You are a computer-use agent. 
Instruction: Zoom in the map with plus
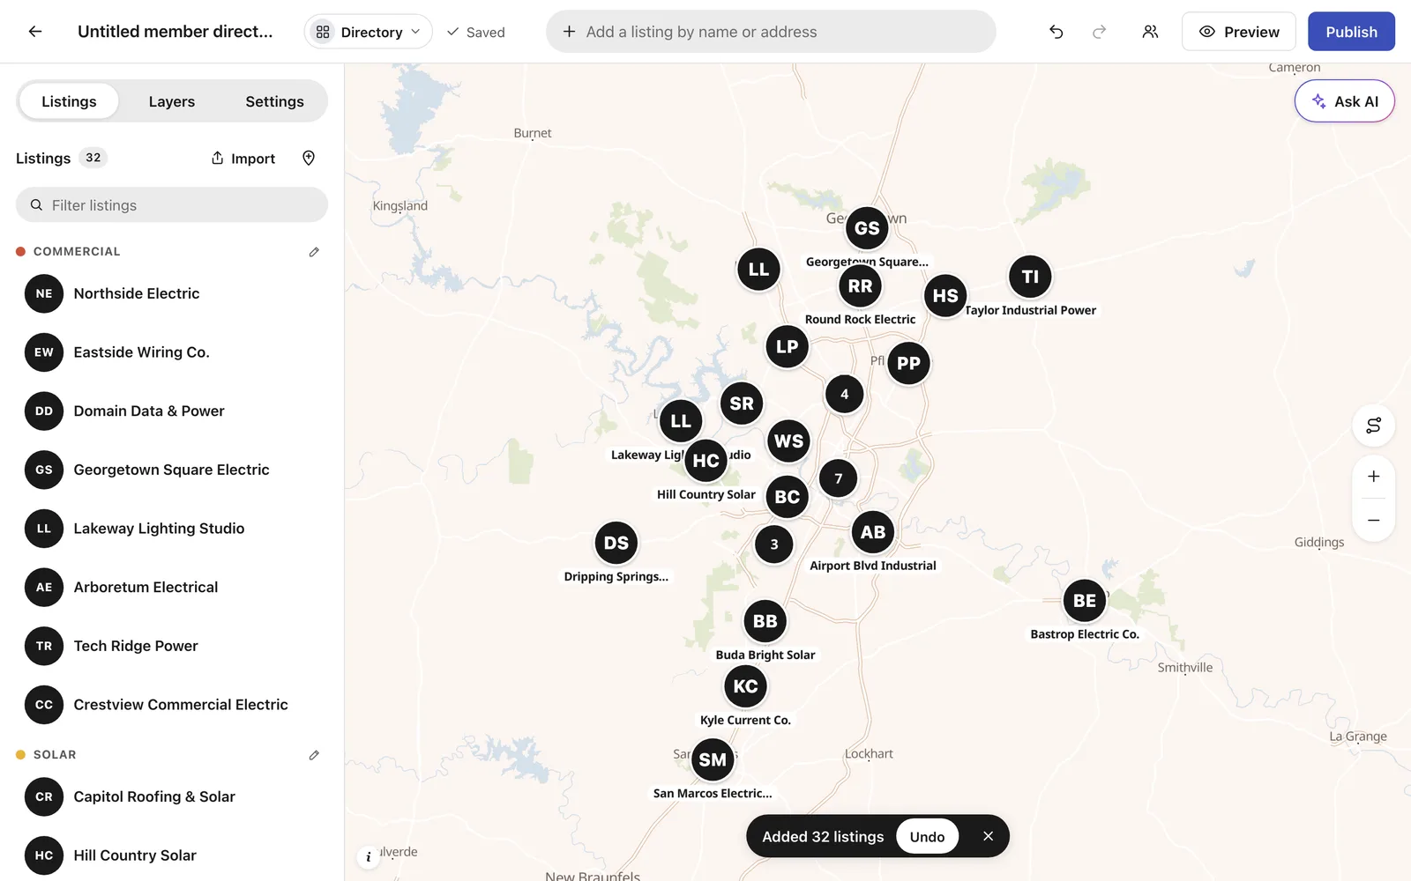click(1373, 477)
